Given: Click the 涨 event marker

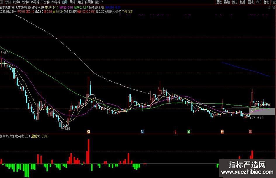Looking at the screenshot, I should [250, 132].
